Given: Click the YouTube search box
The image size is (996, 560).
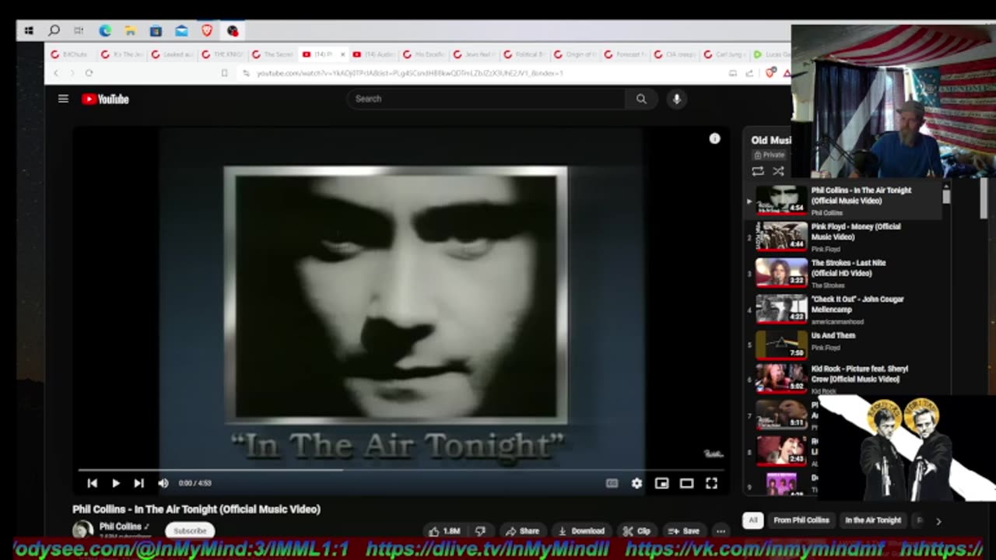Looking at the screenshot, I should click(486, 99).
